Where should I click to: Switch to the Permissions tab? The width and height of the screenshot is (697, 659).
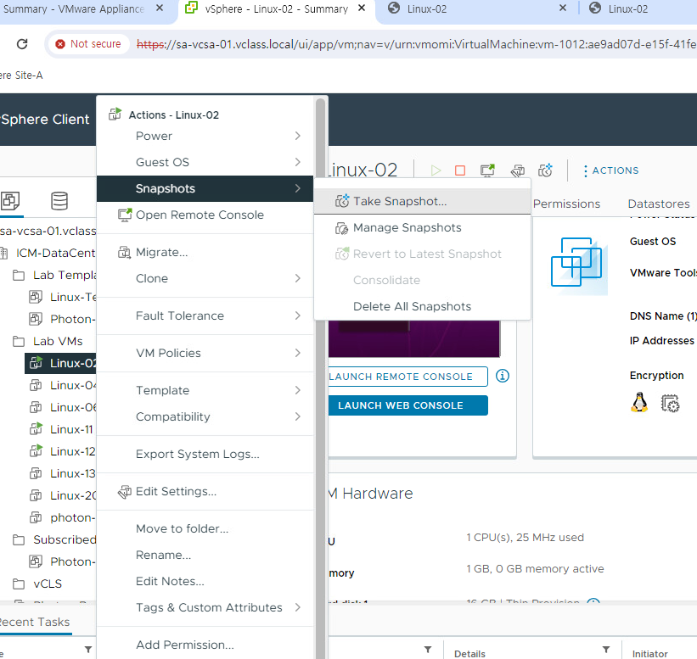(566, 204)
